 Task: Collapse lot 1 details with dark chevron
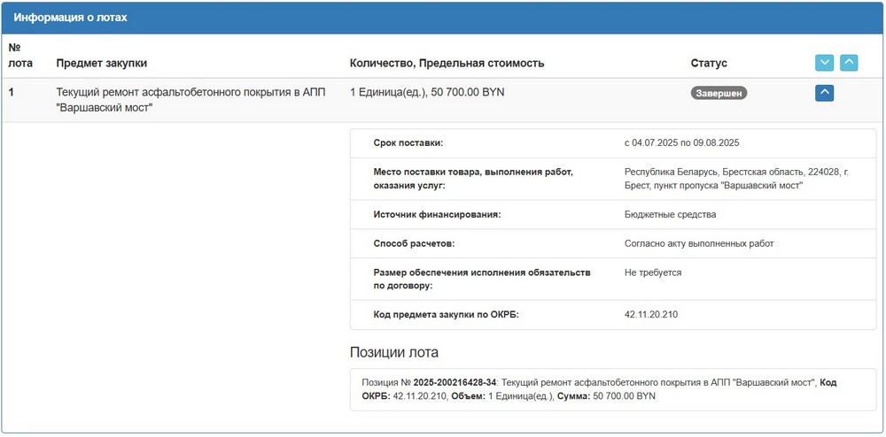tap(824, 92)
